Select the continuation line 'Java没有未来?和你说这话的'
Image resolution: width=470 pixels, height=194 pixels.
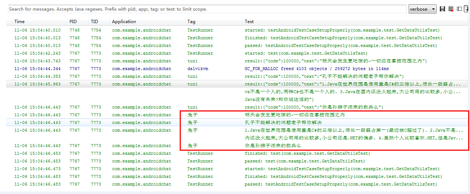point(279,100)
